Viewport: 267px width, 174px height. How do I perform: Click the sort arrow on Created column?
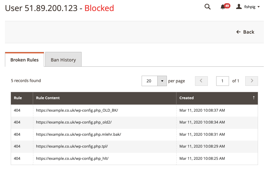(x=254, y=98)
